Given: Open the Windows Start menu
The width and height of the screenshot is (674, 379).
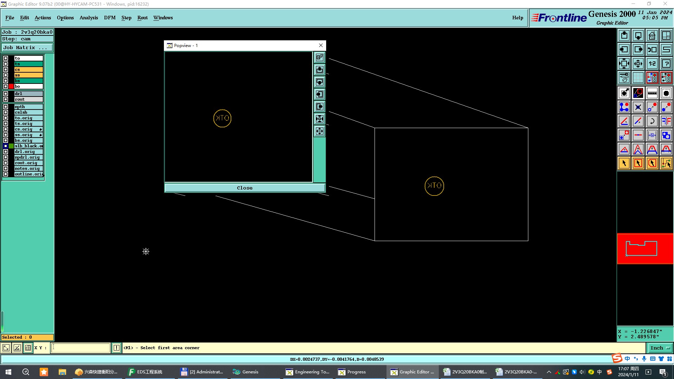Looking at the screenshot, I should click(x=8, y=372).
